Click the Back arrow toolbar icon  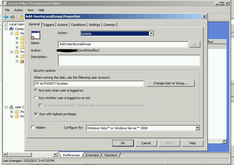pyautogui.click(x=6, y=17)
